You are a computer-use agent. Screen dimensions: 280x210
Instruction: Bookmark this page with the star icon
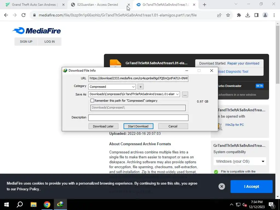(228, 15)
